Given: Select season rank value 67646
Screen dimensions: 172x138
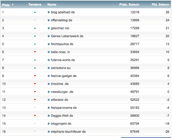Looking at the screenshot, I should click(135, 131).
